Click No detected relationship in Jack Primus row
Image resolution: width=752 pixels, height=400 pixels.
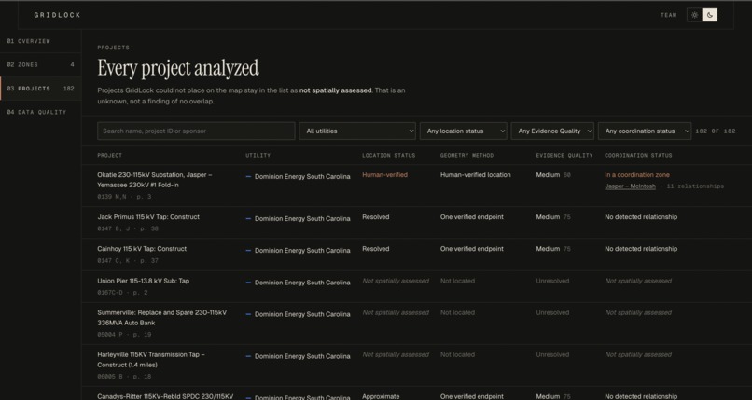641,217
